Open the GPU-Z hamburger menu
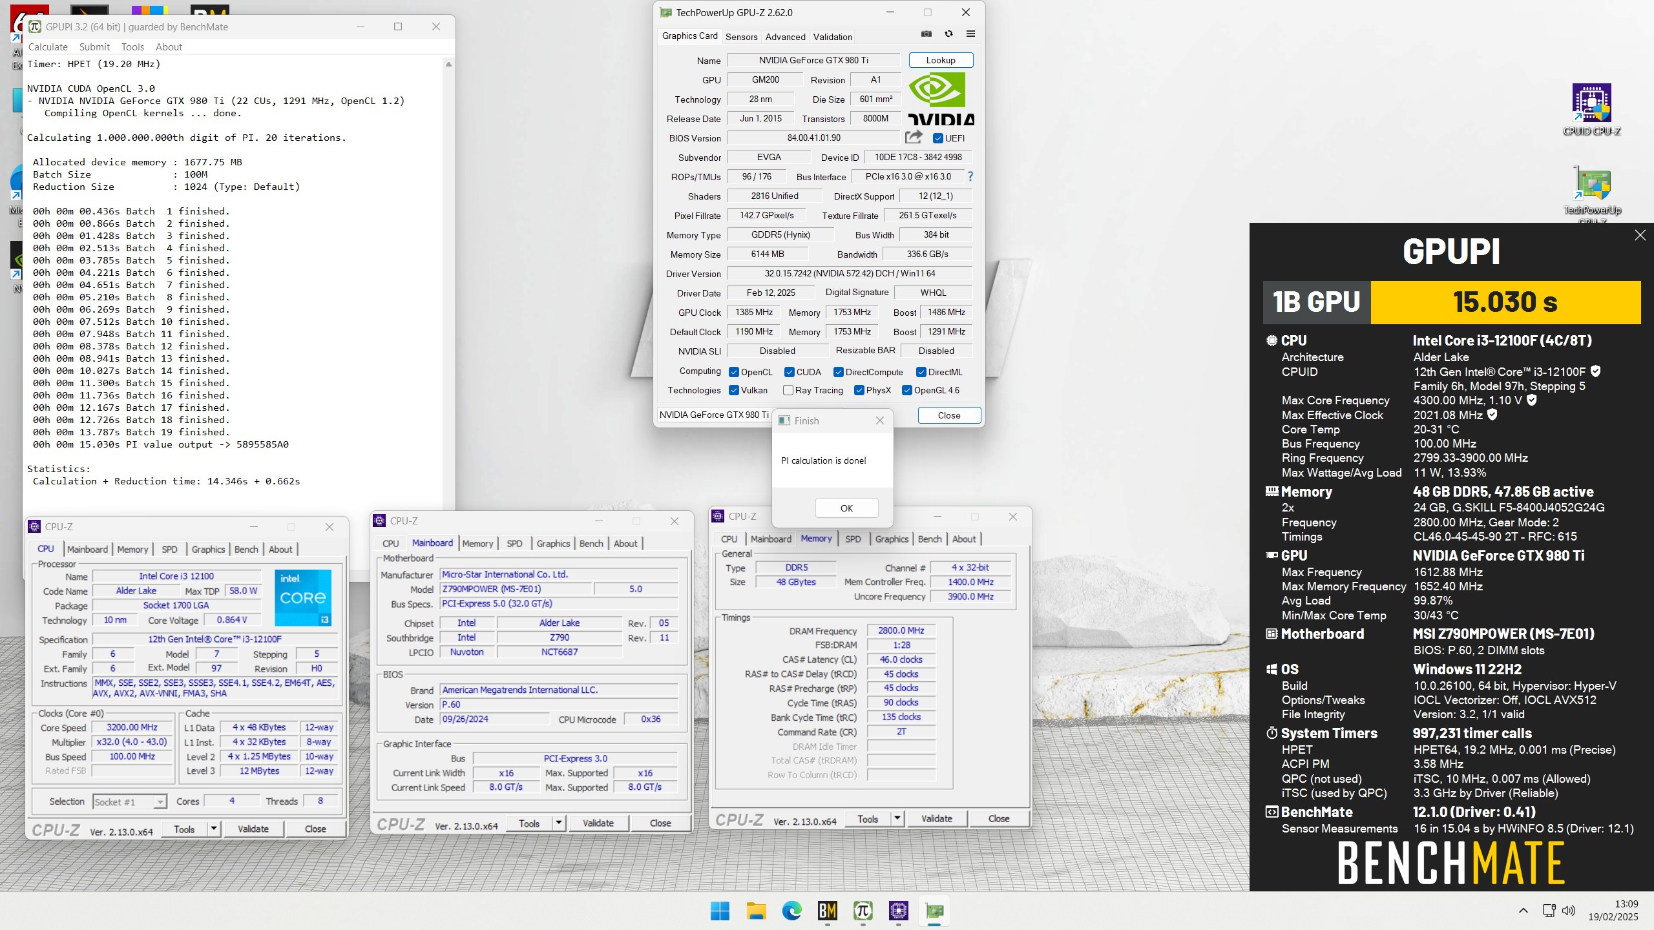Image resolution: width=1654 pixels, height=930 pixels. click(x=970, y=34)
